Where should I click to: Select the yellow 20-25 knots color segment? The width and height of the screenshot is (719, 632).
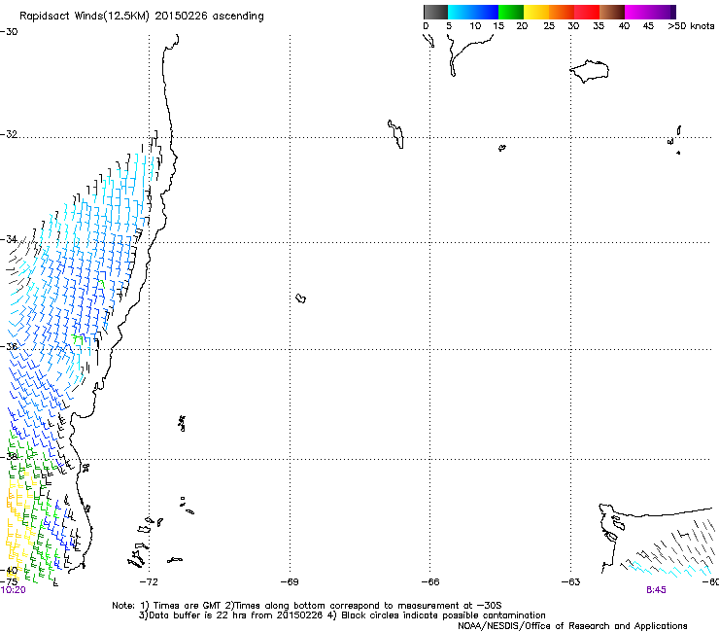[536, 12]
